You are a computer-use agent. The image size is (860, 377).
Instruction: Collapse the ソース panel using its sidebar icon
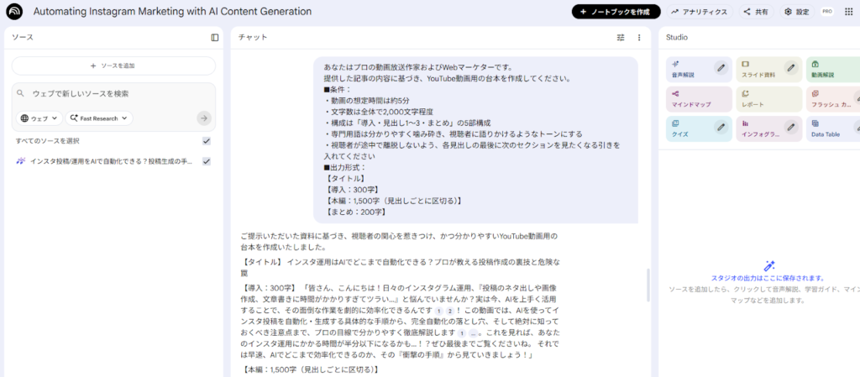click(x=215, y=38)
